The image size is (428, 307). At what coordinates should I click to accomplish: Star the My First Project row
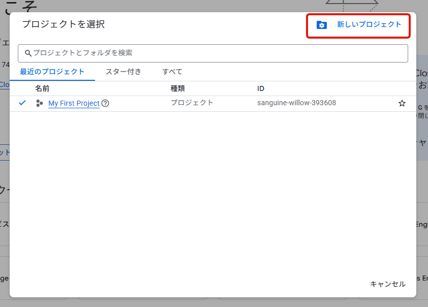(x=402, y=103)
